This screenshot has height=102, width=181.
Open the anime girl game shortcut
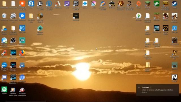[165, 16]
